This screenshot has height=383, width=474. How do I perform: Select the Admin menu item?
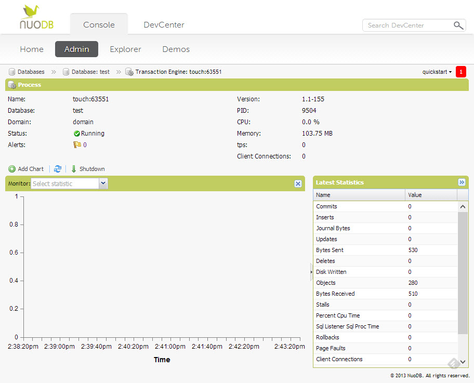click(76, 49)
